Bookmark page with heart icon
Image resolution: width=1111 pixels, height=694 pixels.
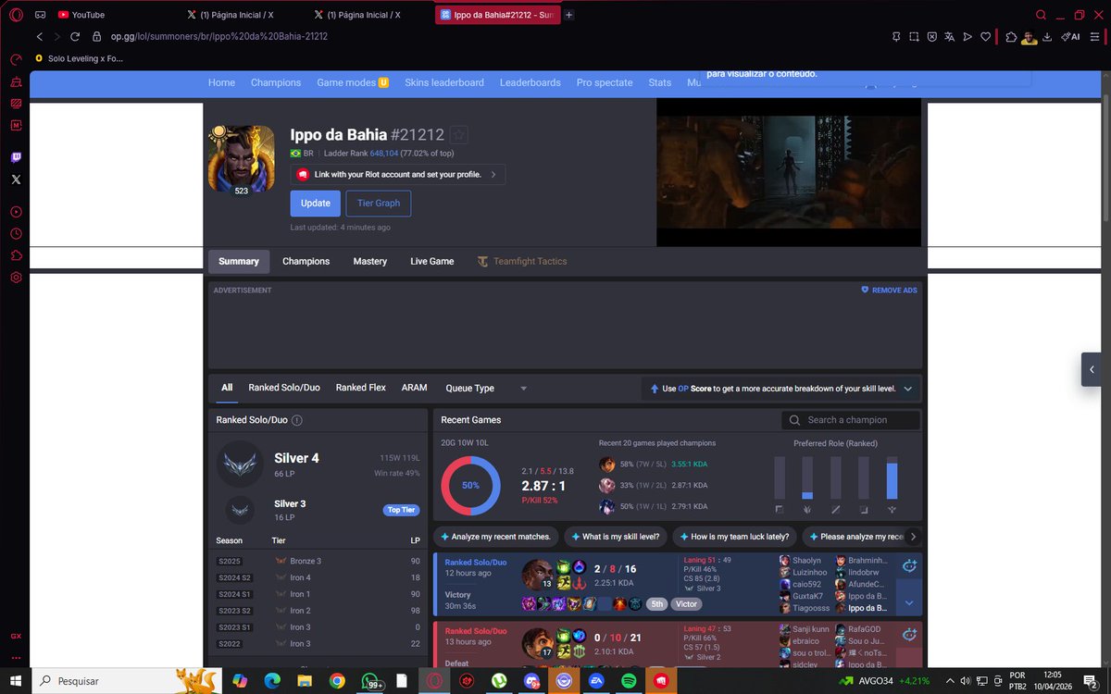pyautogui.click(x=986, y=36)
